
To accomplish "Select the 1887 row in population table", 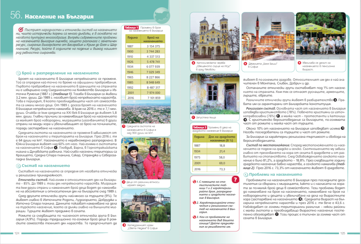I will (x=145, y=46).
